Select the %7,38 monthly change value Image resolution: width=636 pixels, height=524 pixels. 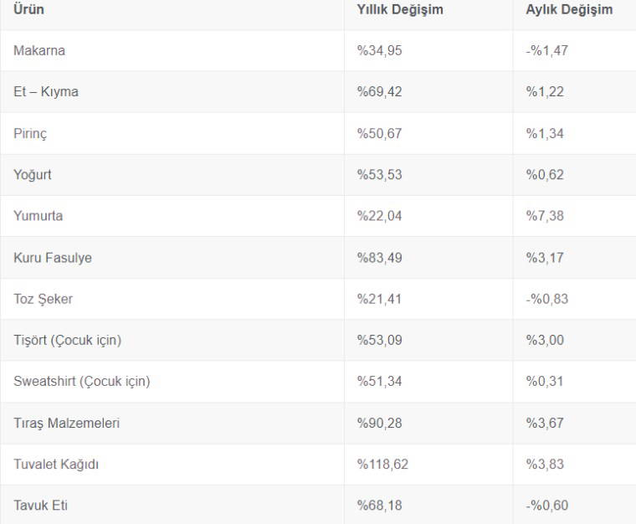pyautogui.click(x=545, y=216)
